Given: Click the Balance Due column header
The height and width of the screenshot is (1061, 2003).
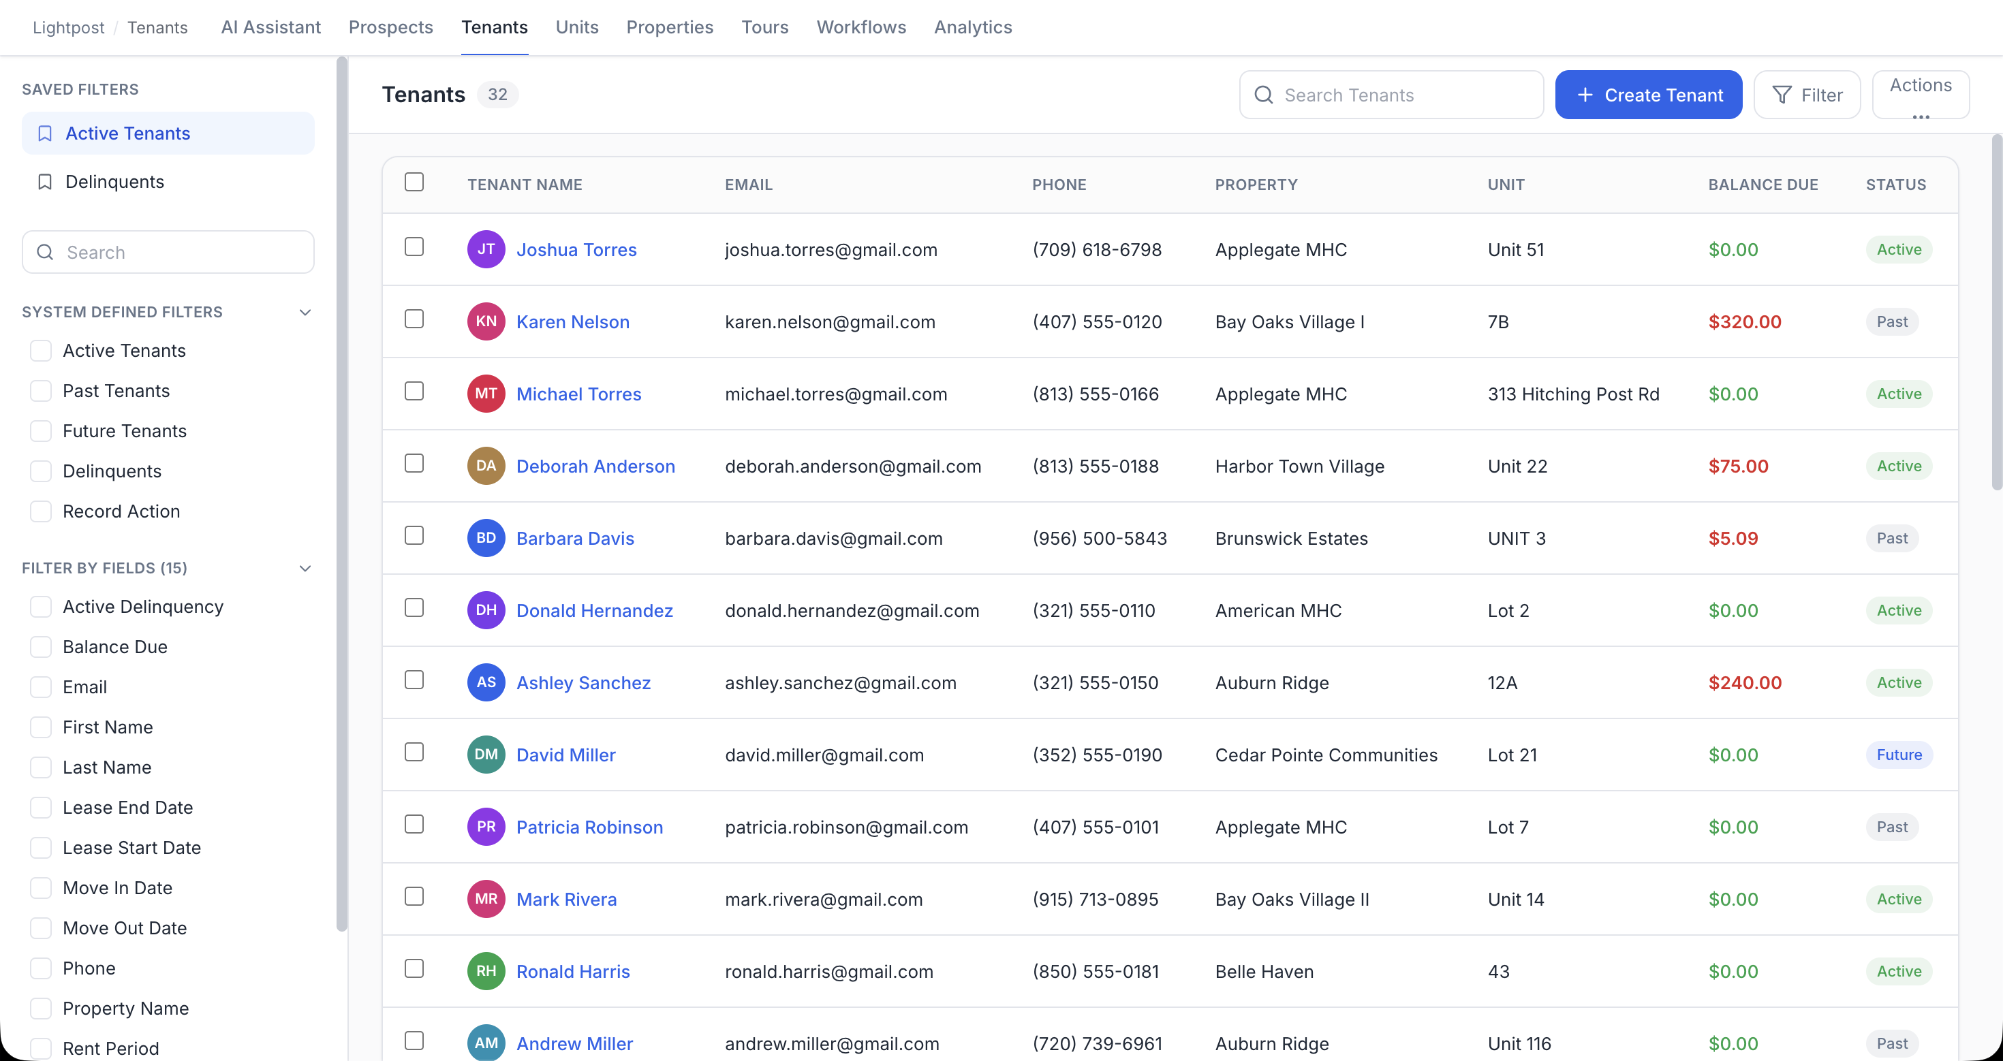Looking at the screenshot, I should 1763,185.
